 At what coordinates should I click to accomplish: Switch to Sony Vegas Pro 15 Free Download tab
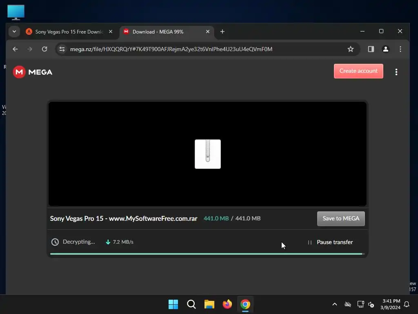point(69,32)
